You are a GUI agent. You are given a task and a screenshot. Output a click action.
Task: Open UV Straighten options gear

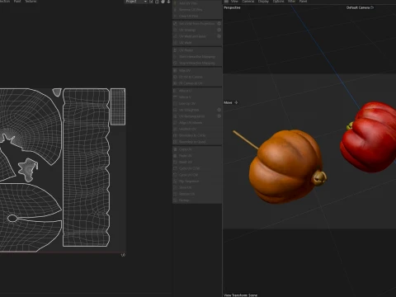[219, 110]
